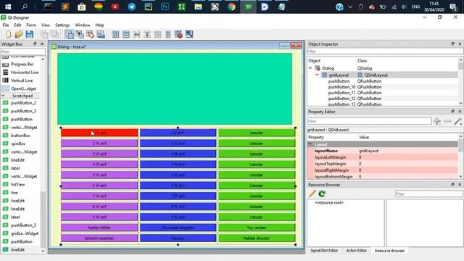464x261 pixels.
Task: Select the purple Yashlar ittifoki button
Action: click(x=99, y=228)
